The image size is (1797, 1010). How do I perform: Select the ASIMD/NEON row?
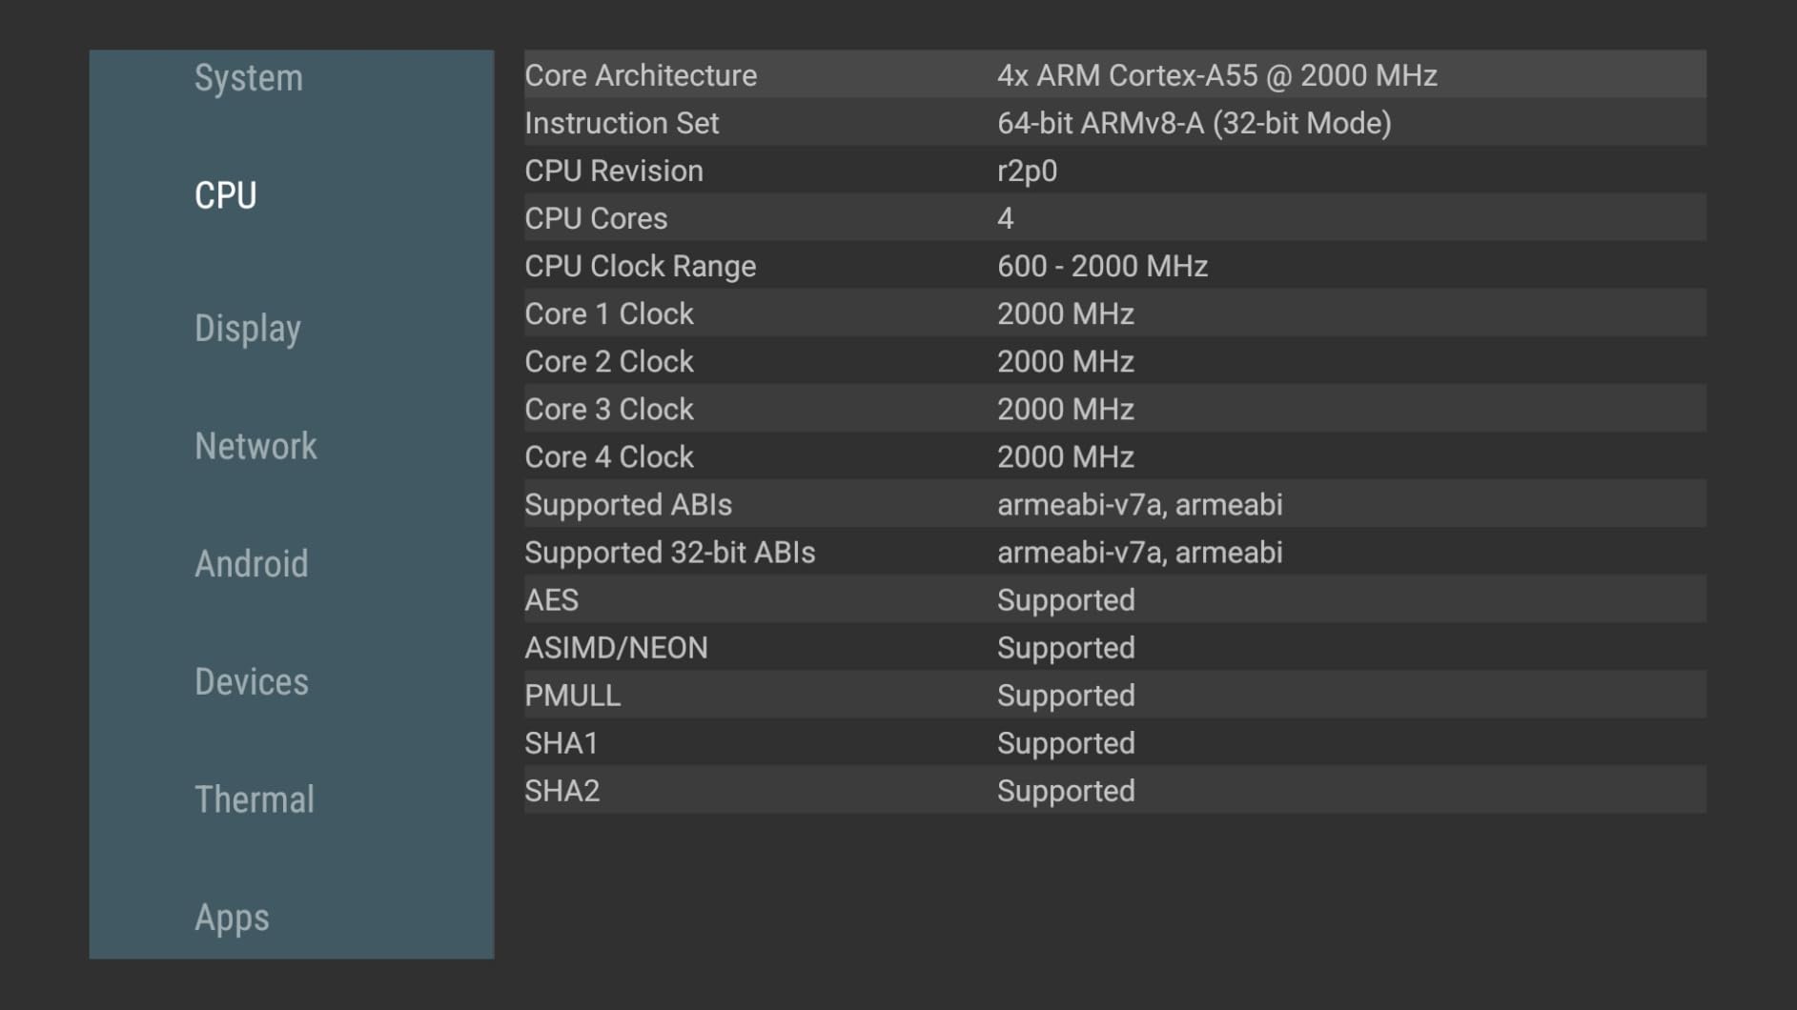point(1113,648)
